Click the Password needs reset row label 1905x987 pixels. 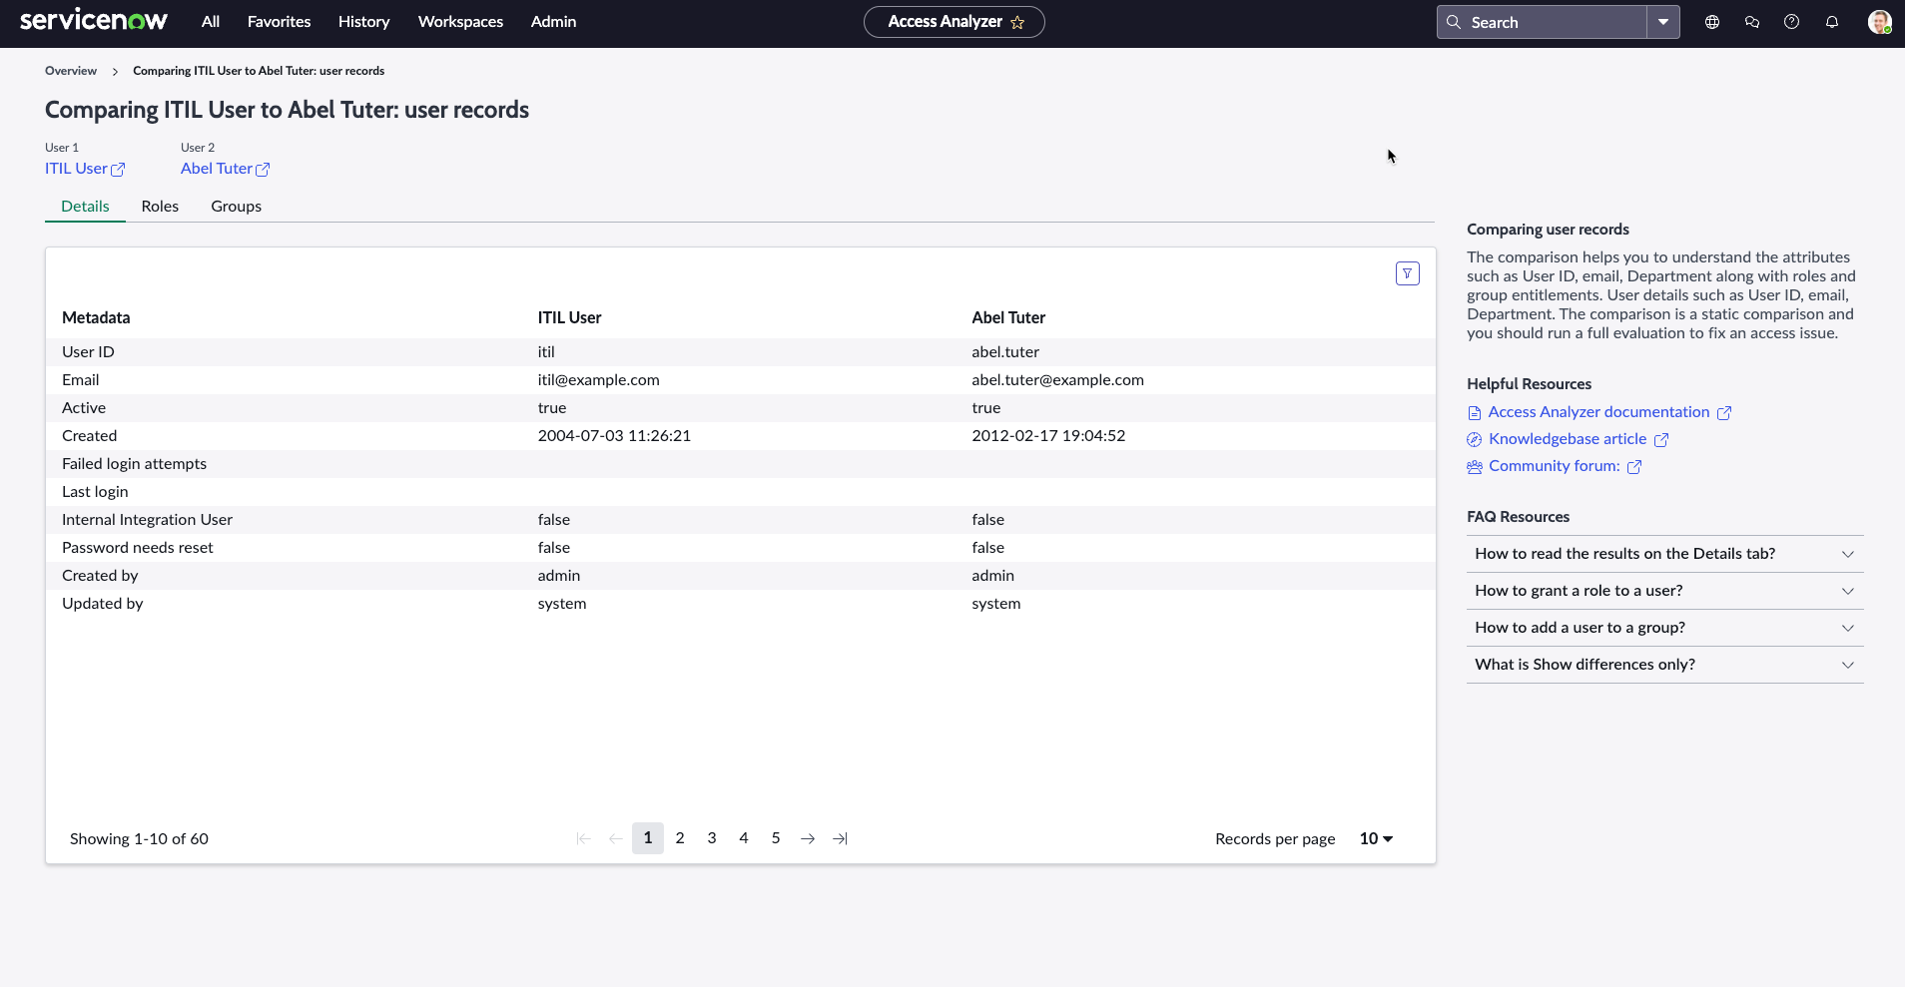click(x=138, y=548)
